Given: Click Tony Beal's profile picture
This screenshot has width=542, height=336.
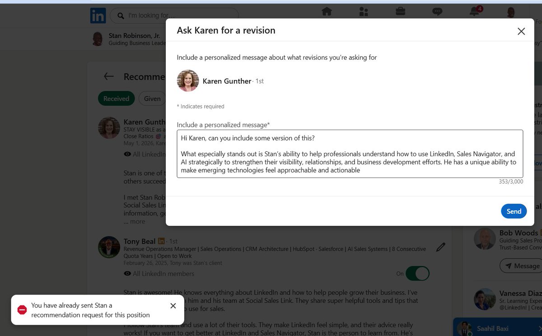Looking at the screenshot, I should coord(109,247).
